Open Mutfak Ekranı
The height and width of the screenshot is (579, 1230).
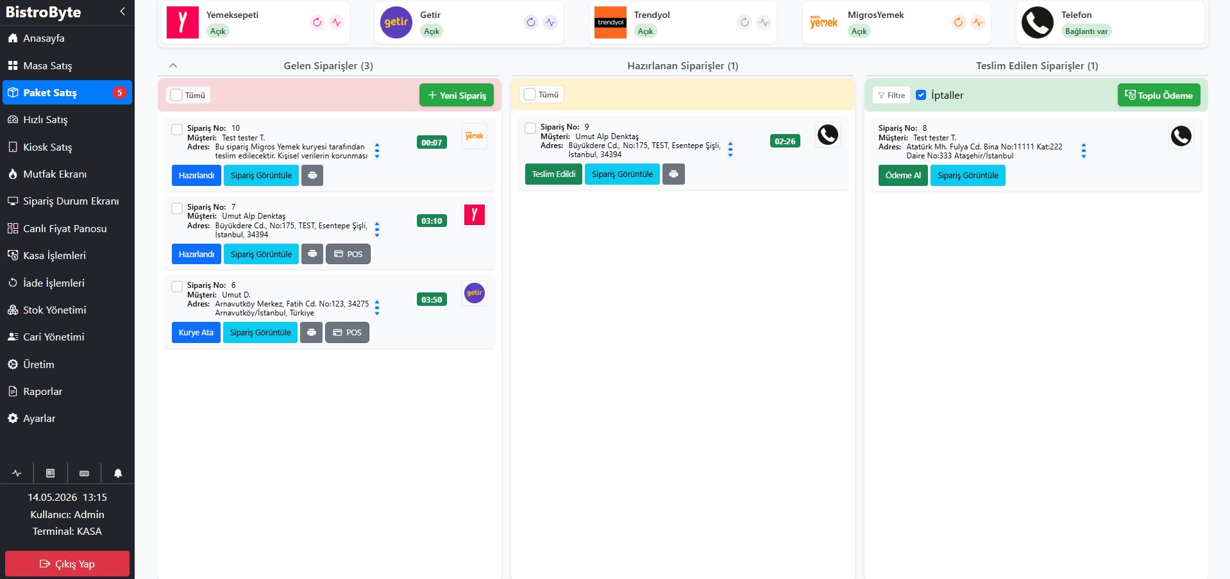tap(67, 174)
